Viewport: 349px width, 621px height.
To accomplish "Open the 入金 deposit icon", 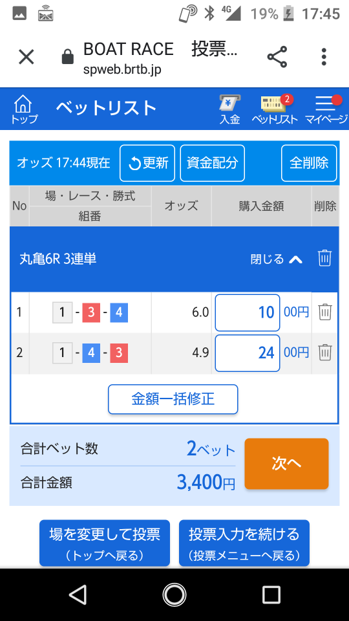I will point(230,109).
